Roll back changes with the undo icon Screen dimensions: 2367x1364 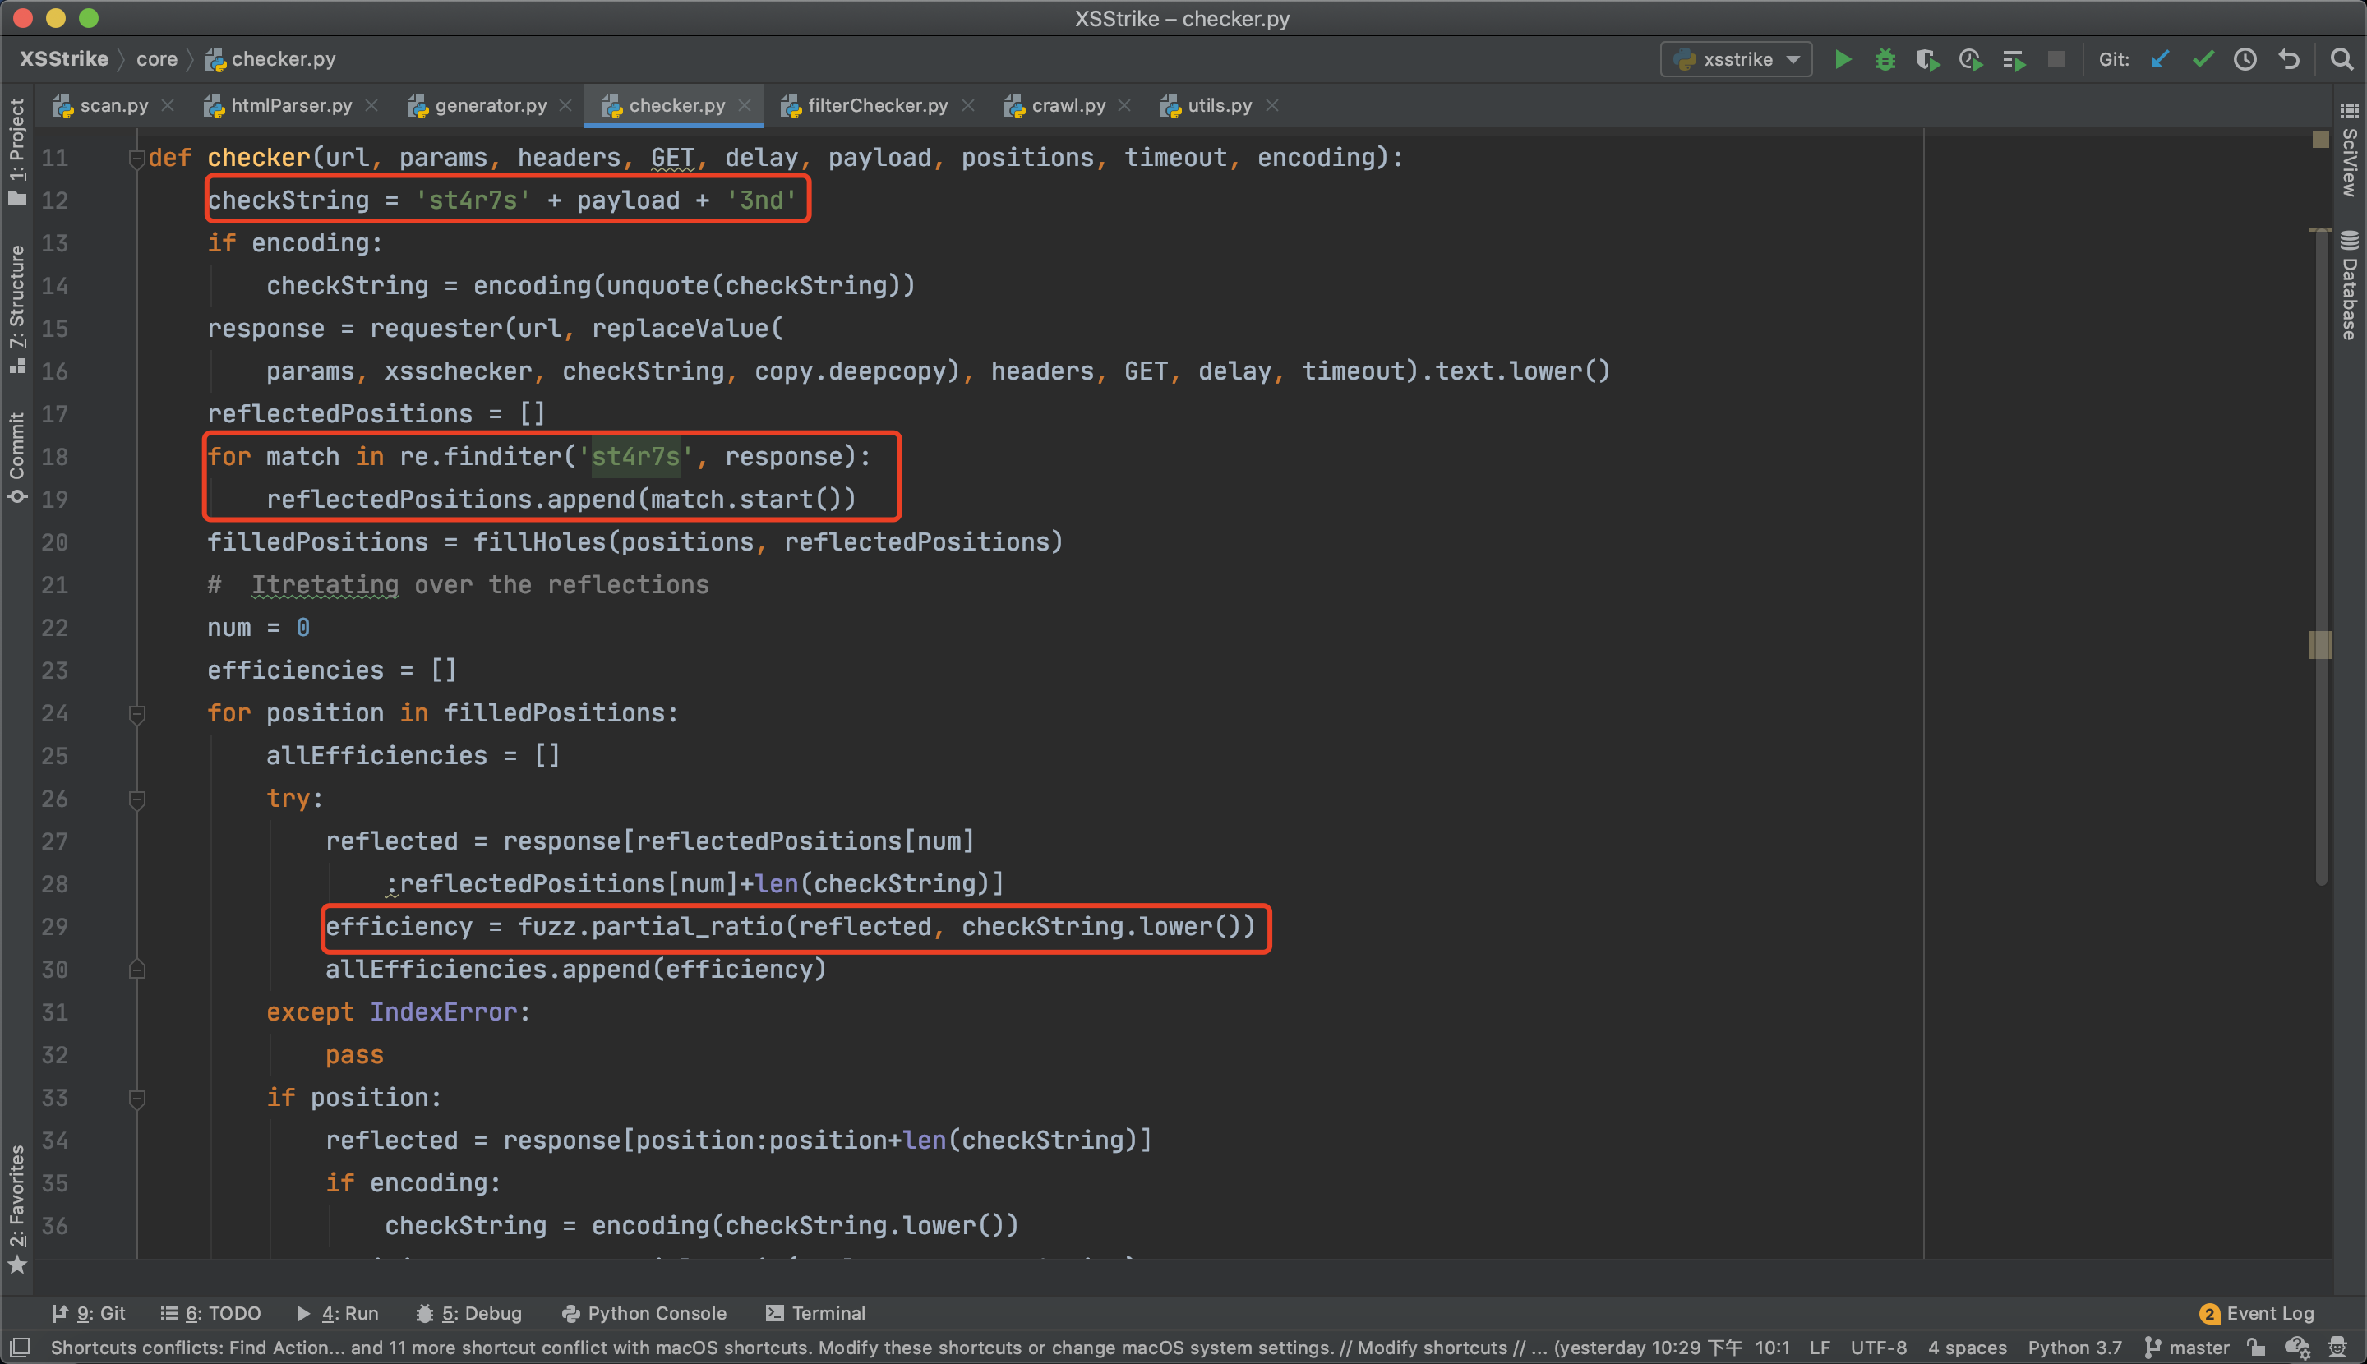[x=2289, y=60]
